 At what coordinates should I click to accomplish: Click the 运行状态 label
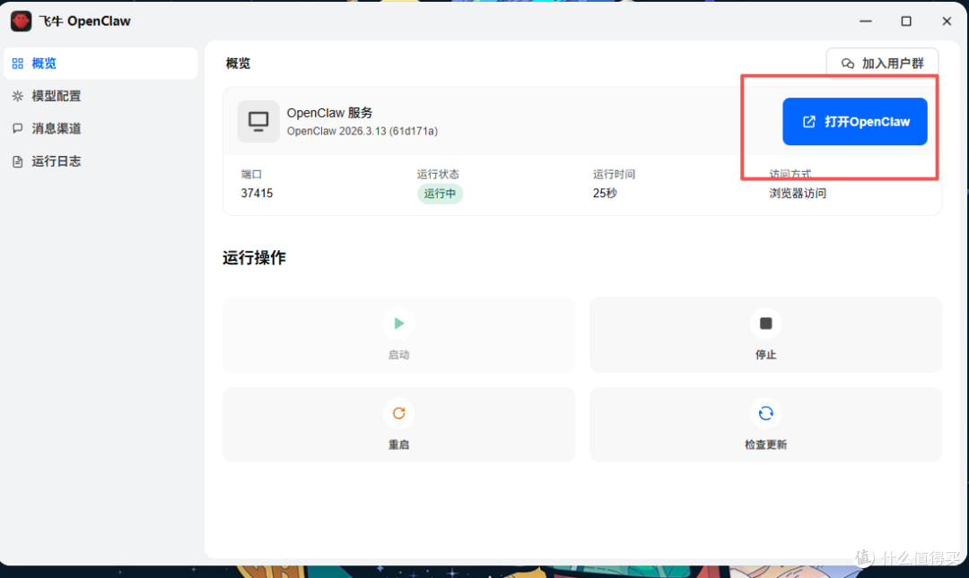(438, 174)
